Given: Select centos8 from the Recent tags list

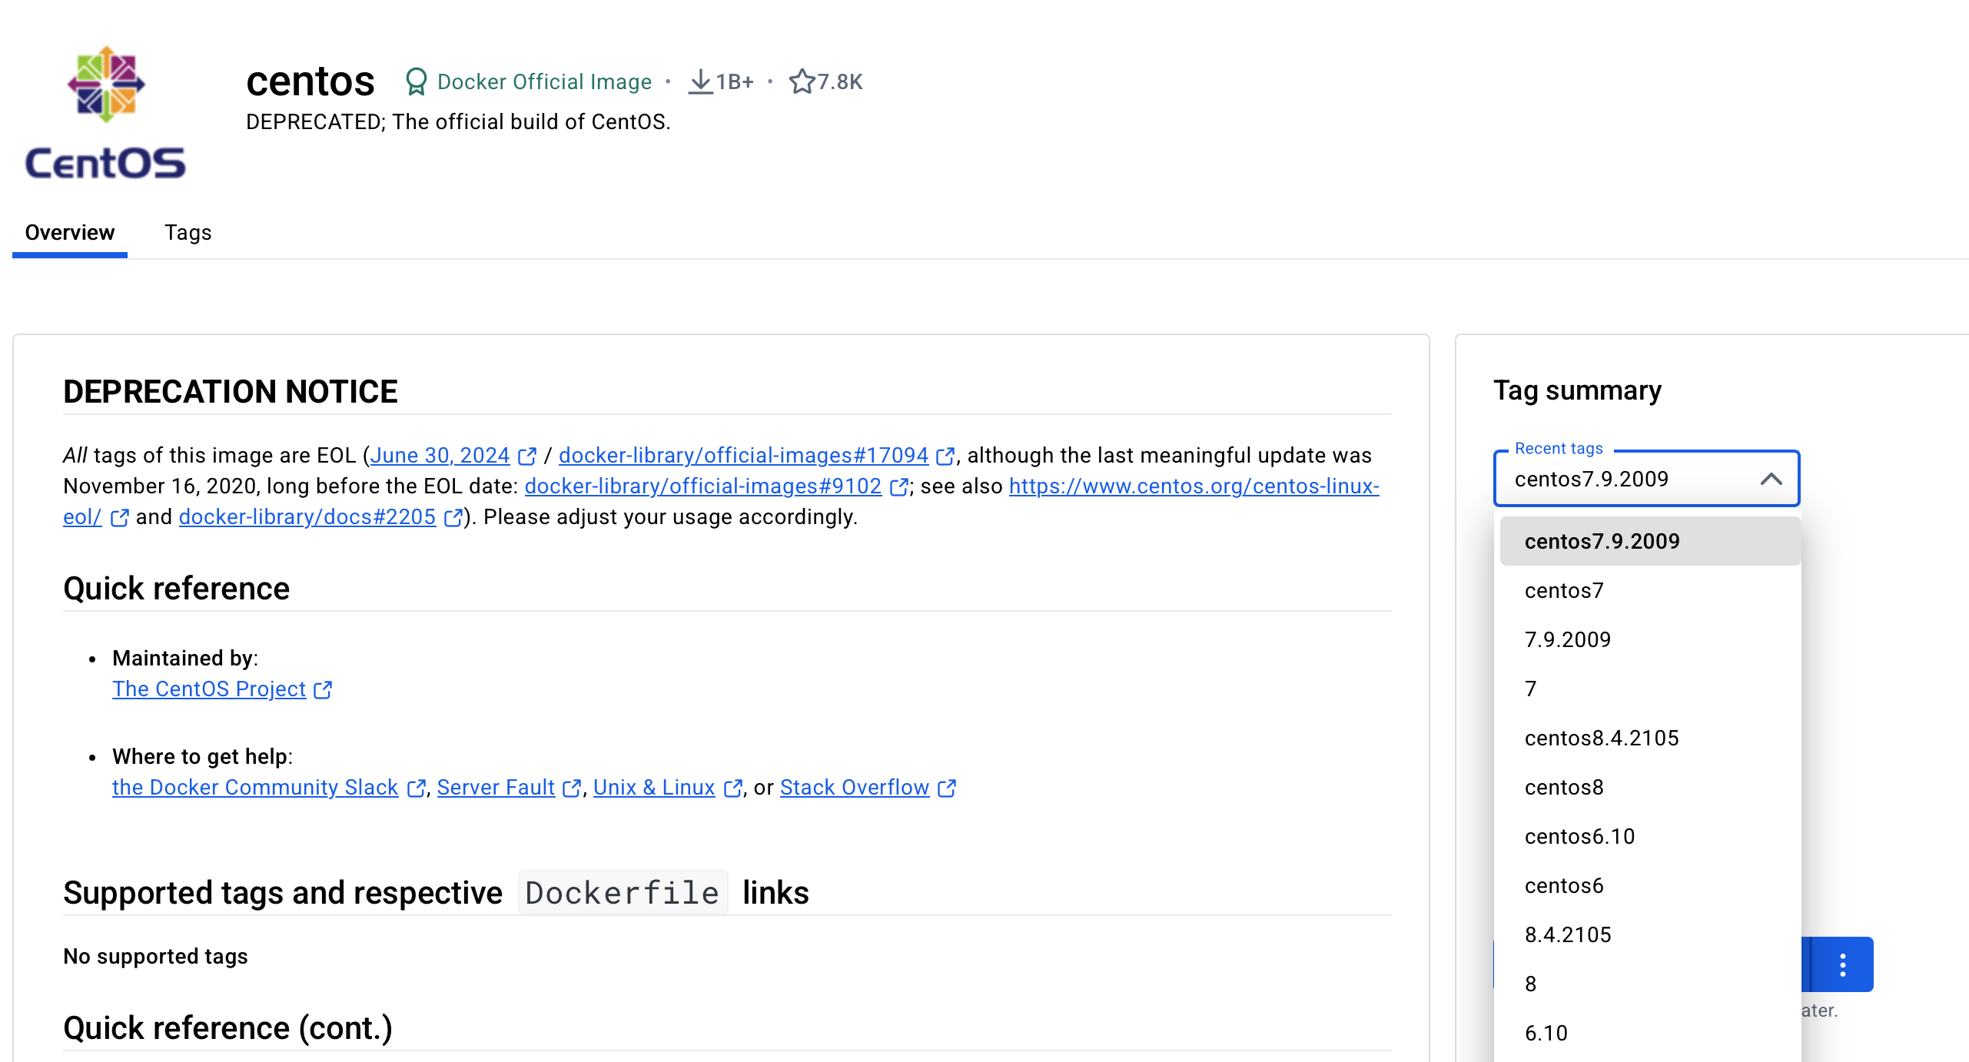Looking at the screenshot, I should 1563,787.
